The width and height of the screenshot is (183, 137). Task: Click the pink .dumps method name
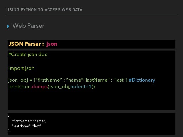tap(40, 87)
